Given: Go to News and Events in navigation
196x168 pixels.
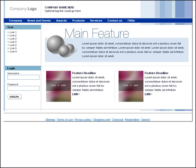Looking at the screenshot, I should (39, 21).
